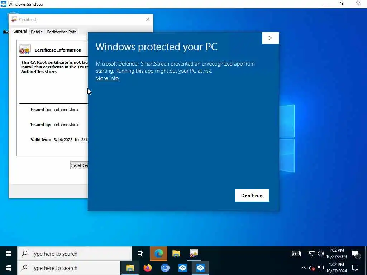Expand host system tray hidden icons
The height and width of the screenshot is (275, 367).
303,268
